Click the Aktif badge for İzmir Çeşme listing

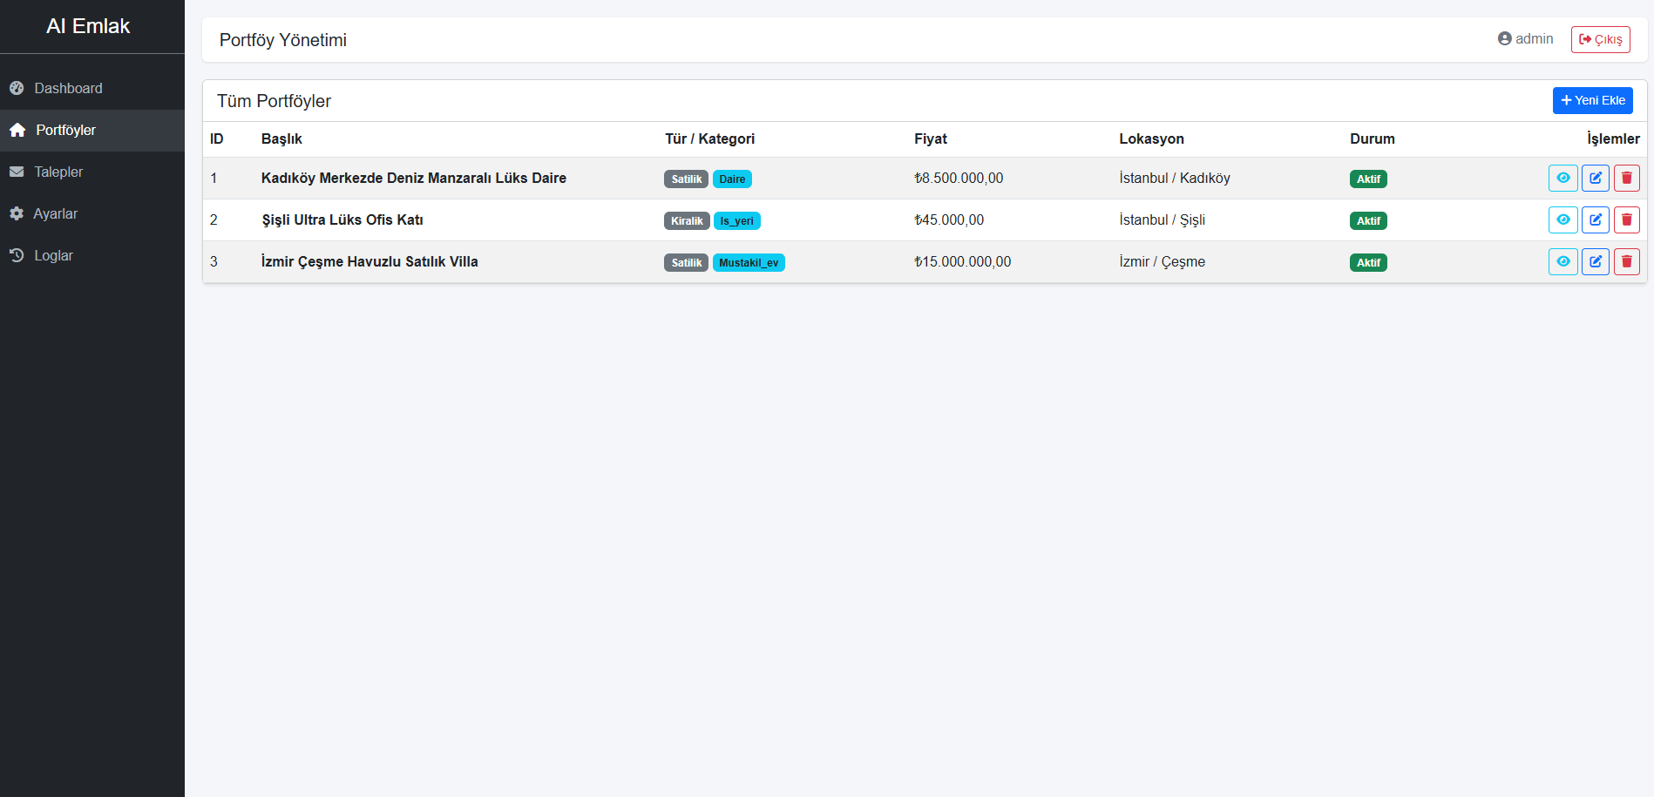[x=1368, y=263]
